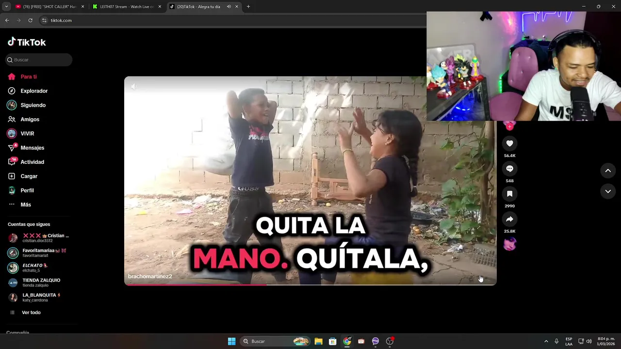This screenshot has width=621, height=349.
Task: Expand Ver todo followed accounts
Action: [x=26, y=313]
